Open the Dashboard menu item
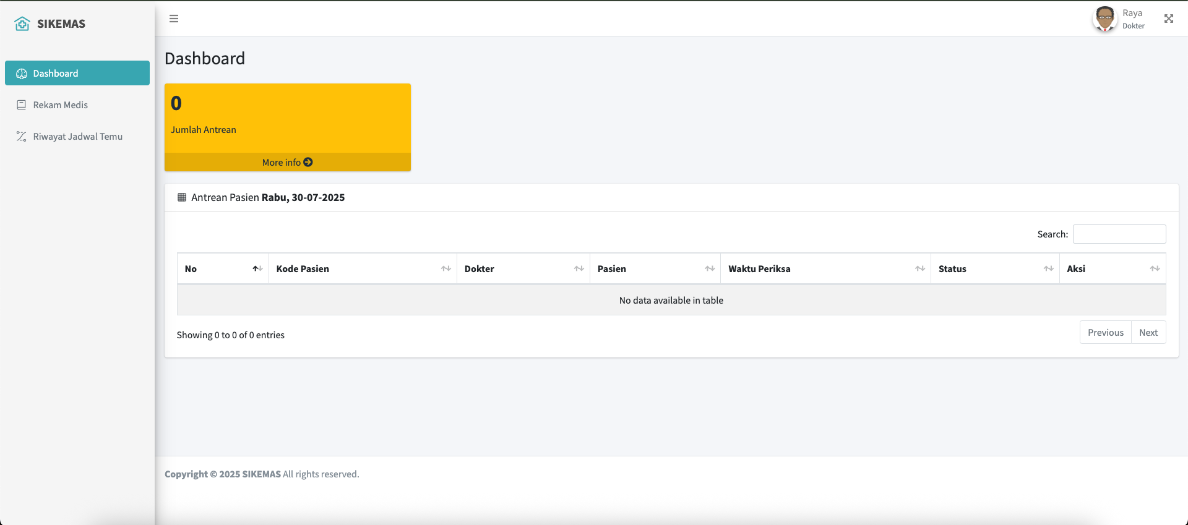This screenshot has height=525, width=1188. click(77, 73)
